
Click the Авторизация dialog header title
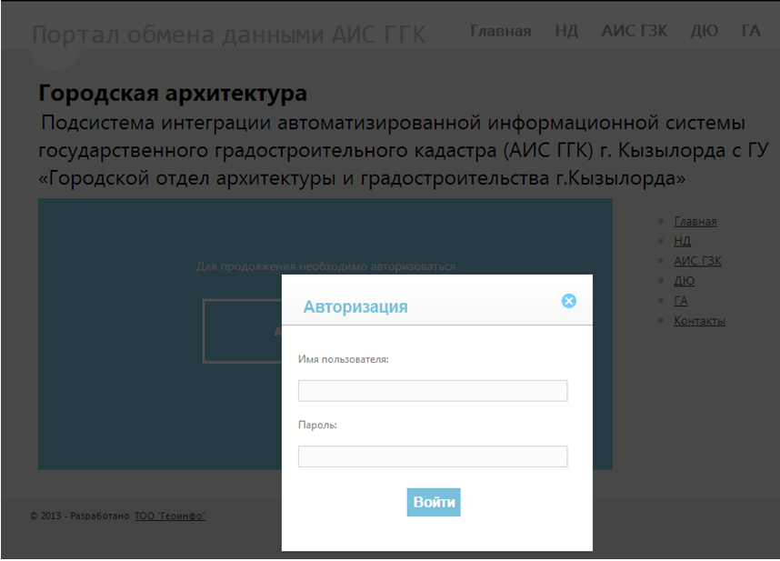355,306
